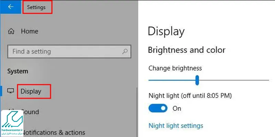Click the gray brightness track to raise brightness
275x137 pixels.
click(x=234, y=80)
